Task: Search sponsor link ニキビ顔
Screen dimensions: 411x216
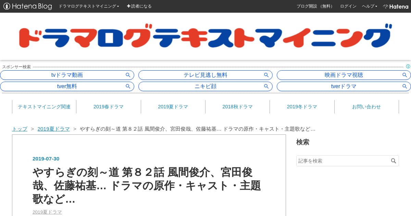Action: (206, 86)
